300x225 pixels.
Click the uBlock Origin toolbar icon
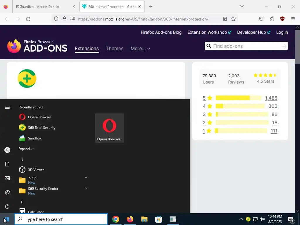(282, 19)
